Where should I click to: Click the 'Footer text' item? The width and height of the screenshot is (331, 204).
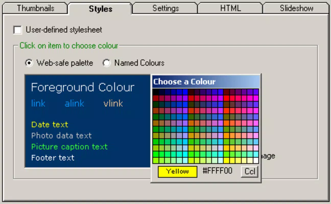[x=53, y=158]
